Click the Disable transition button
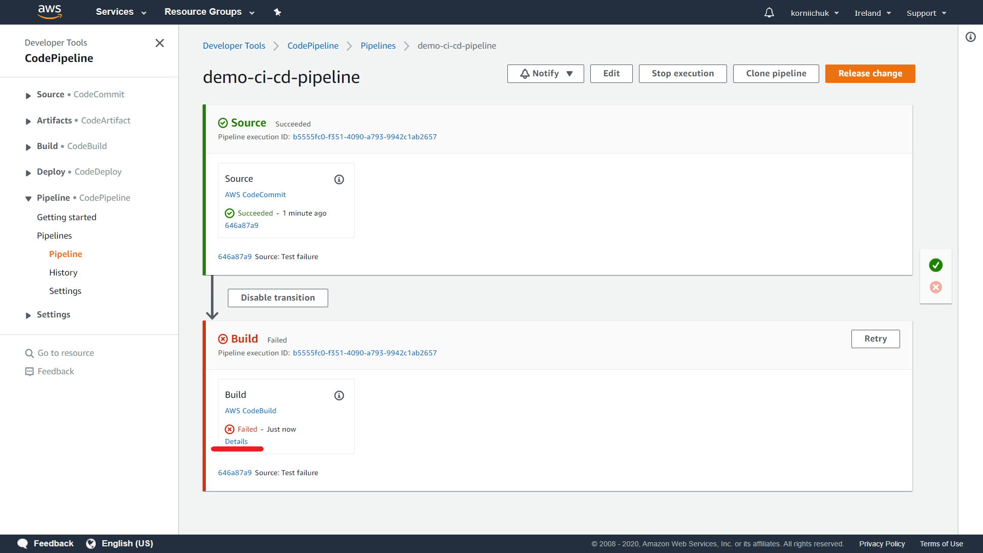The image size is (983, 553). [x=277, y=297]
